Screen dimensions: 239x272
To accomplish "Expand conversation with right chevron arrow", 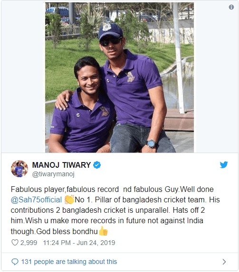I will tap(224, 262).
